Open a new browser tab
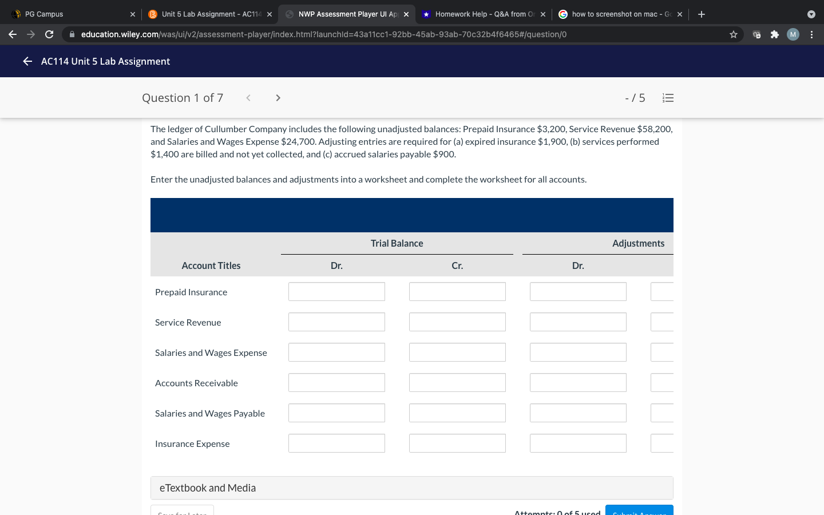824x515 pixels. coord(702,14)
